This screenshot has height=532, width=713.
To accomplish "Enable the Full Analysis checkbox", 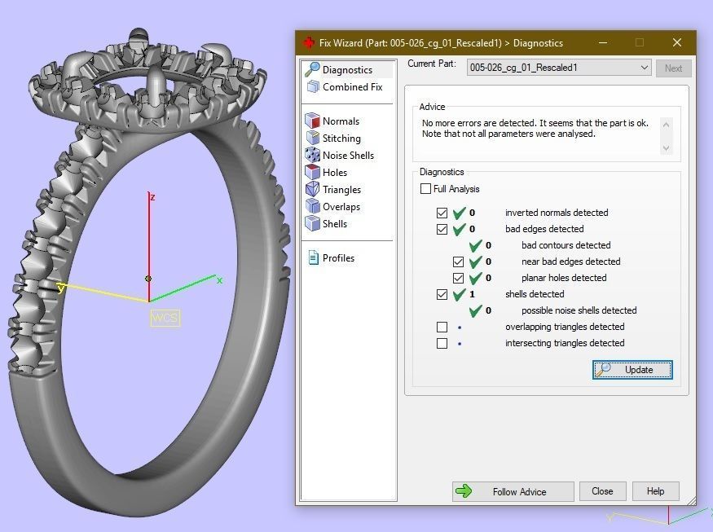I will point(425,189).
